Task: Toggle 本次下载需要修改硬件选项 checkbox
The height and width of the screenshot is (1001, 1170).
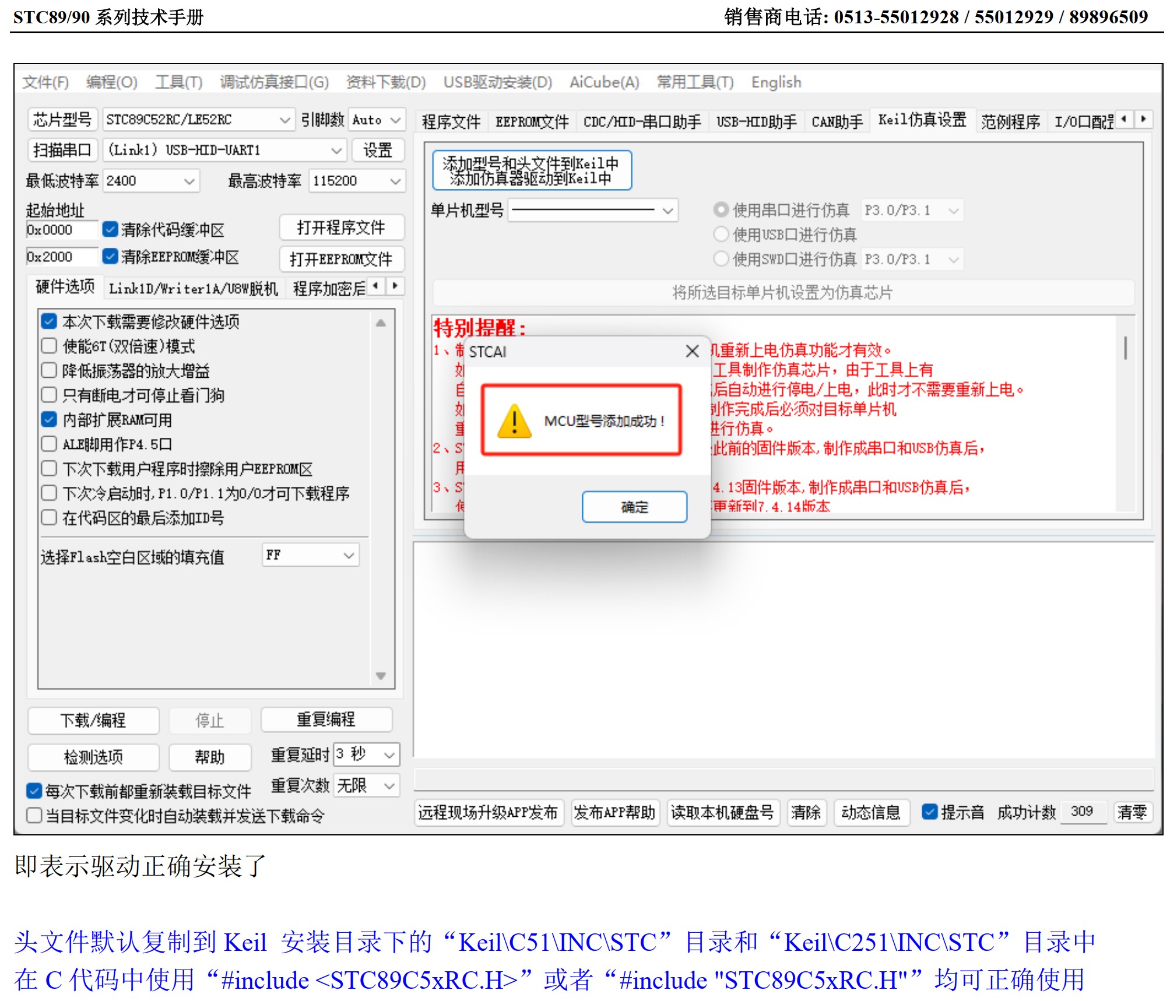Action: pyautogui.click(x=49, y=321)
